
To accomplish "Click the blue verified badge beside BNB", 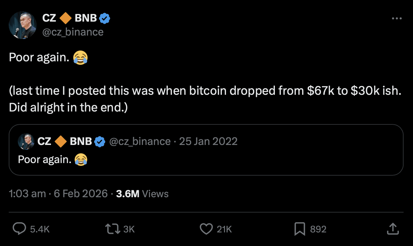I will (105, 18).
